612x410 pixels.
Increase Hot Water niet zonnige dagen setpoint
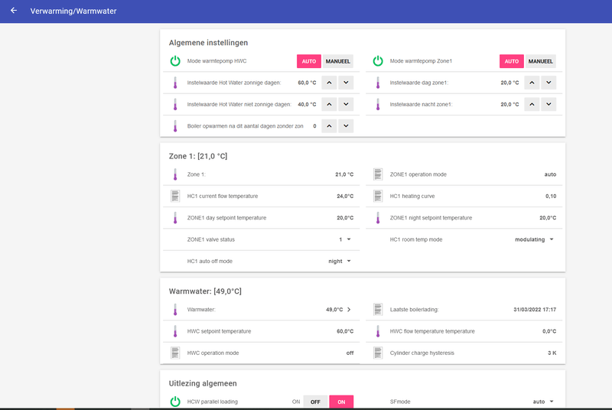(329, 105)
